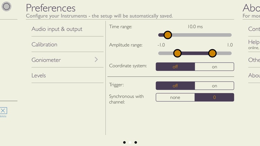
Task: Enable the Trigger option
Action: (214, 86)
